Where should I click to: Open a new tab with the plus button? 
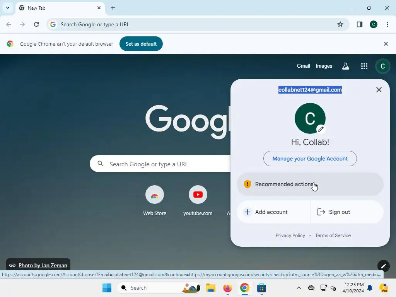click(113, 8)
